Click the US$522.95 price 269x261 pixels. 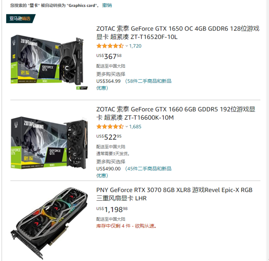point(109,137)
